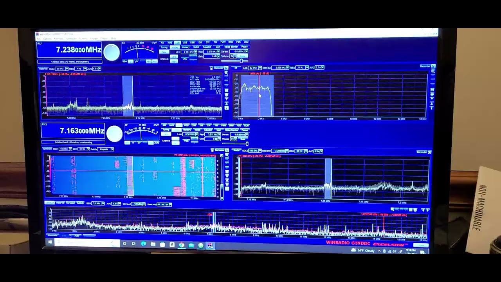Click the RX2 frequency display 7.163000 MHz
Screen dimensions: 501x282
click(x=81, y=131)
